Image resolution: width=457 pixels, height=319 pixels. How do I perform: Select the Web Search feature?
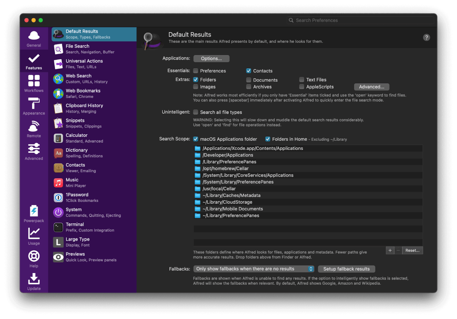click(78, 78)
